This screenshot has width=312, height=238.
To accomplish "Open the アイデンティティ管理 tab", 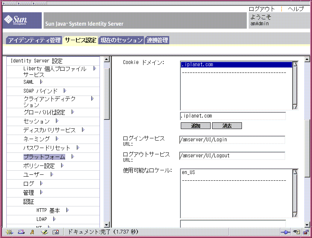I will (x=34, y=40).
